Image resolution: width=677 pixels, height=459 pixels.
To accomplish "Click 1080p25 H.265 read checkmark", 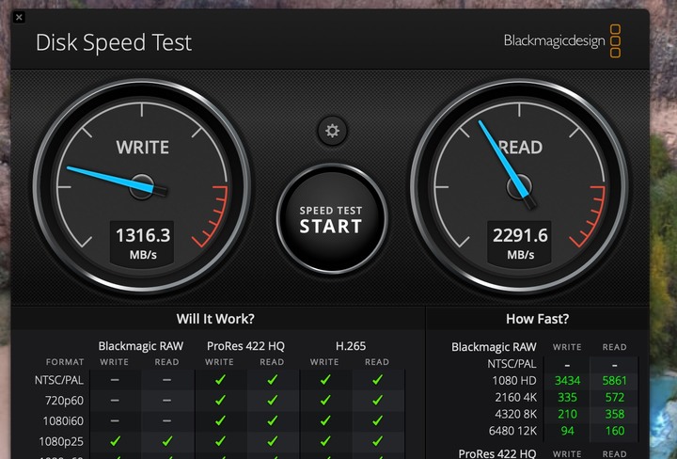I will tap(377, 441).
